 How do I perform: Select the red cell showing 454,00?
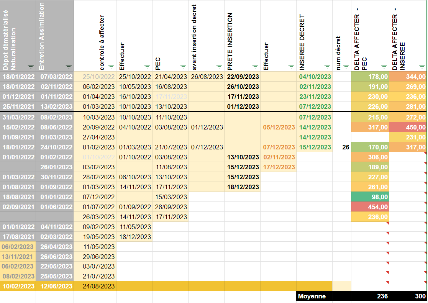(370, 207)
